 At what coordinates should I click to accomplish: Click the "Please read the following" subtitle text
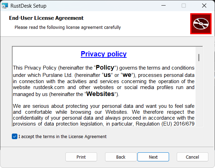pos(67,27)
